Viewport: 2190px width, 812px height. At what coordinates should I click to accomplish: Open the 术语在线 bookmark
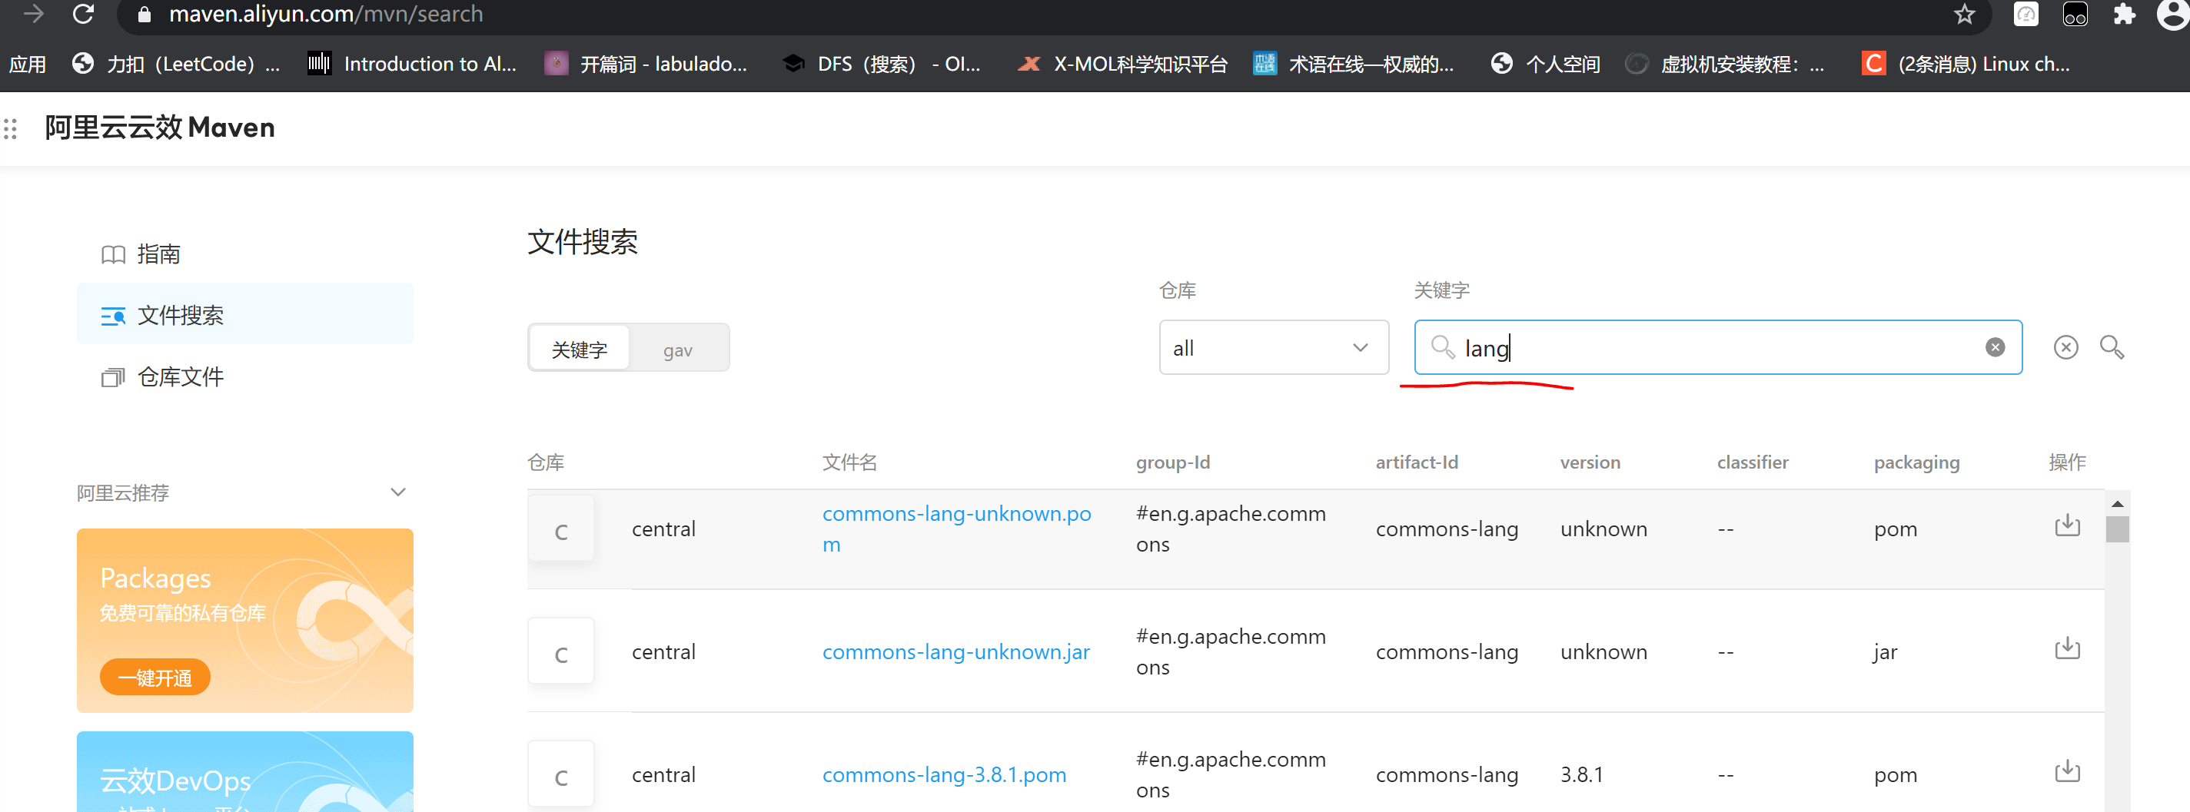[1354, 64]
